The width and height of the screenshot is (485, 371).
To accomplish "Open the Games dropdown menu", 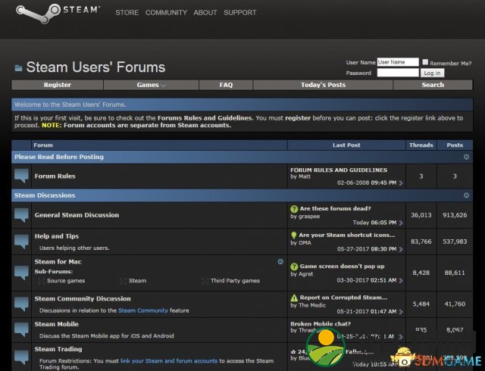I will 152,85.
